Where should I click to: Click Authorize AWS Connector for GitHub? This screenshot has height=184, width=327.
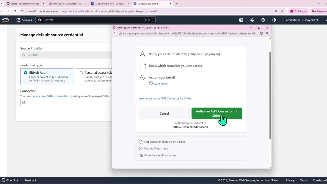[217, 113]
